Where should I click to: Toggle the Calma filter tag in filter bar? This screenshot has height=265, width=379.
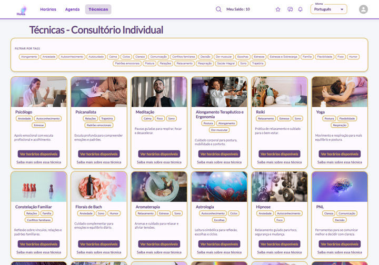click(113, 57)
